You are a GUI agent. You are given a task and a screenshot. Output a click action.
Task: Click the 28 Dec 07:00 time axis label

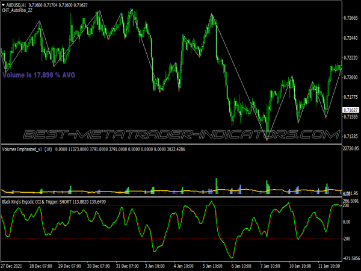[x=40, y=266]
